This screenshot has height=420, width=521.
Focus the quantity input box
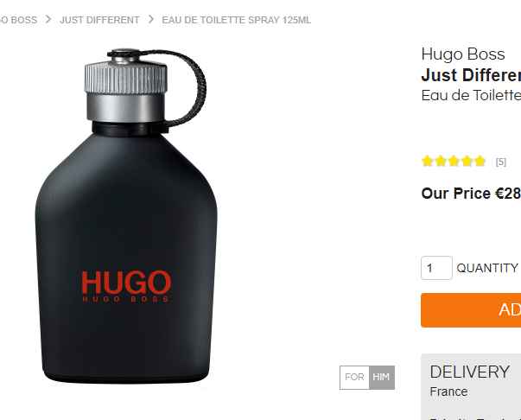coord(436,268)
